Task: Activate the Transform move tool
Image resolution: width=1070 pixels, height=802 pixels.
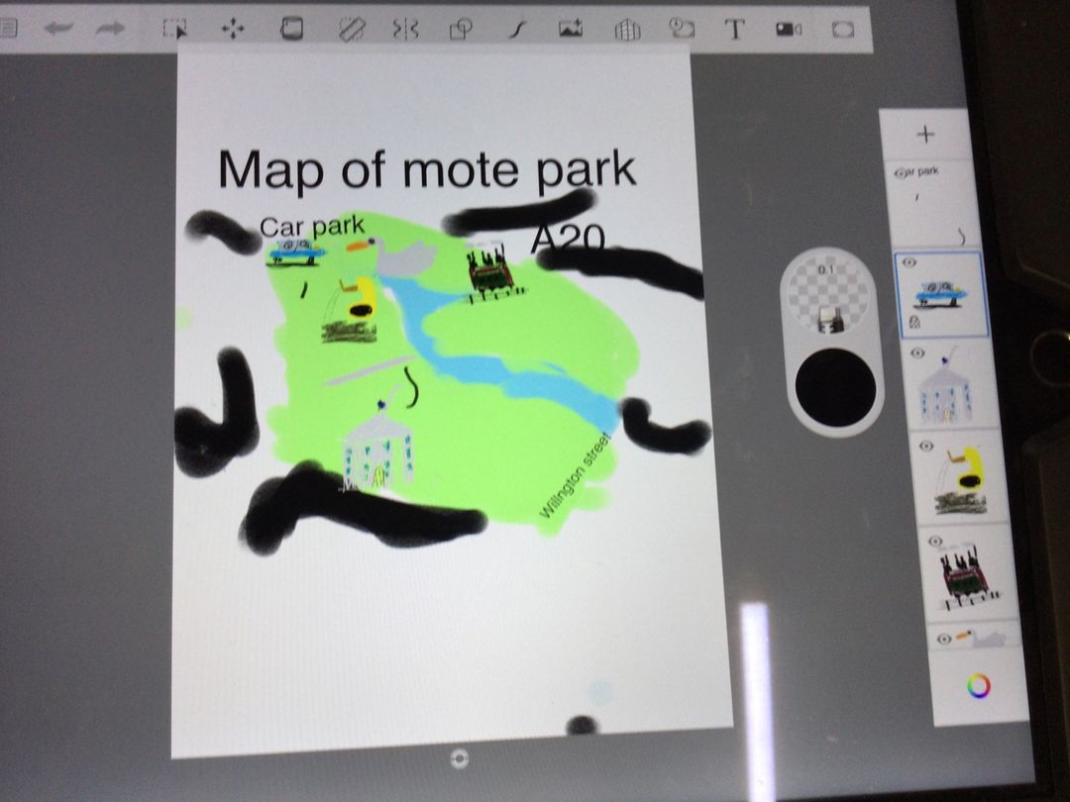Action: pos(233,29)
